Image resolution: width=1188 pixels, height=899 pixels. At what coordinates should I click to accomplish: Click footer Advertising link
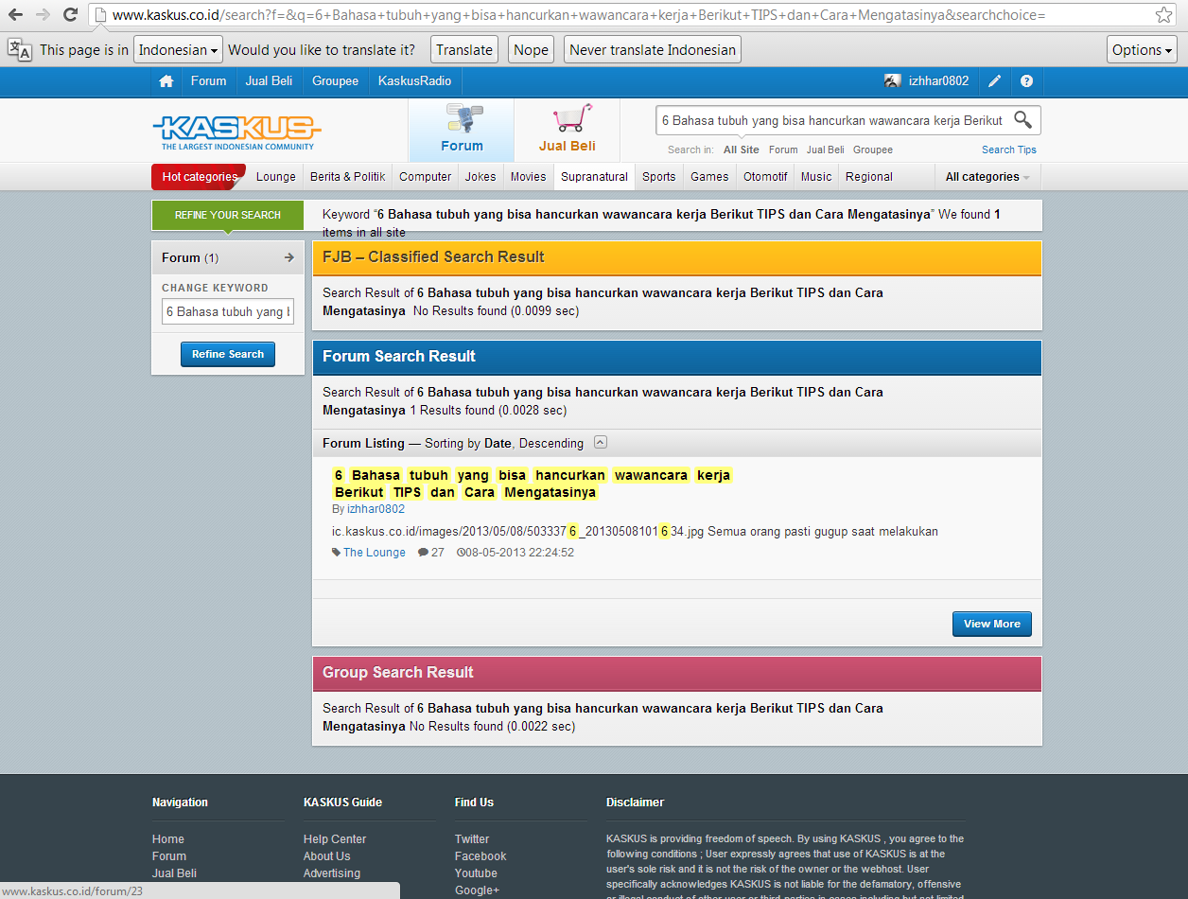pyautogui.click(x=332, y=873)
